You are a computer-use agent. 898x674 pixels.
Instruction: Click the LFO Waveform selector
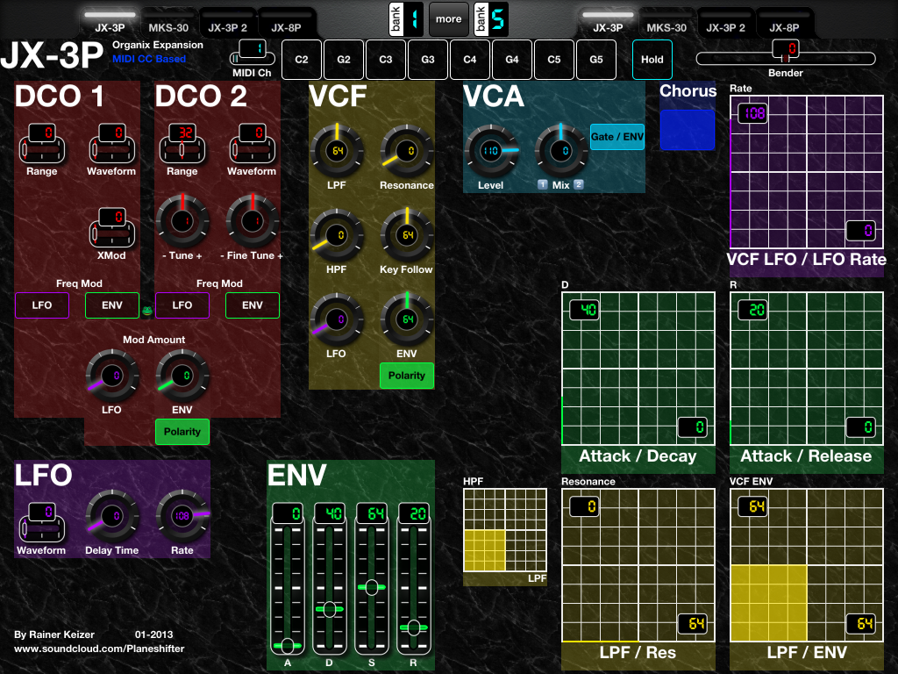point(41,523)
